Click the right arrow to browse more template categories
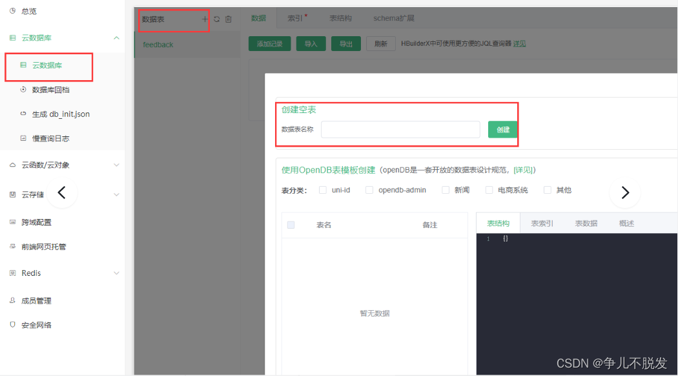The image size is (678, 376). click(624, 192)
